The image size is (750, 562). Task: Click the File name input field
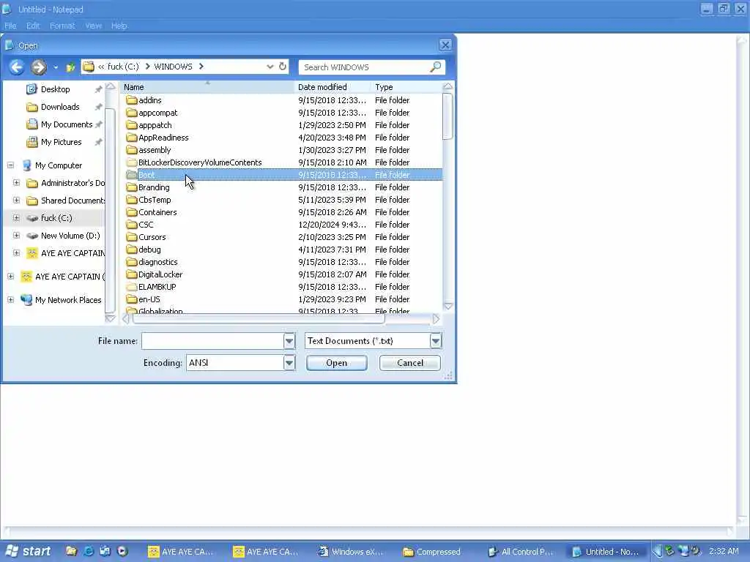pos(212,341)
